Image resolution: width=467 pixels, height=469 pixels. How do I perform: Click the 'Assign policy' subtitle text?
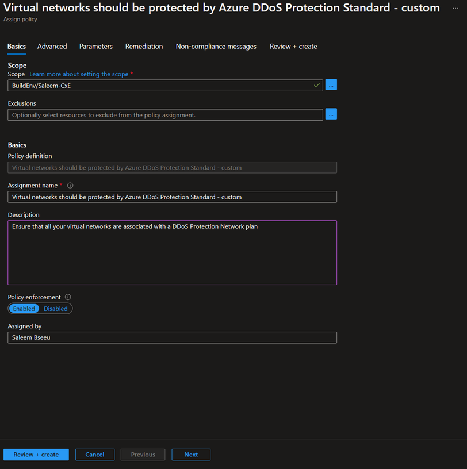click(20, 20)
